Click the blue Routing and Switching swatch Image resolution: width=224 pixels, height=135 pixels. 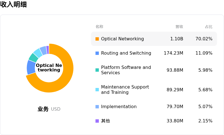coord(97,53)
